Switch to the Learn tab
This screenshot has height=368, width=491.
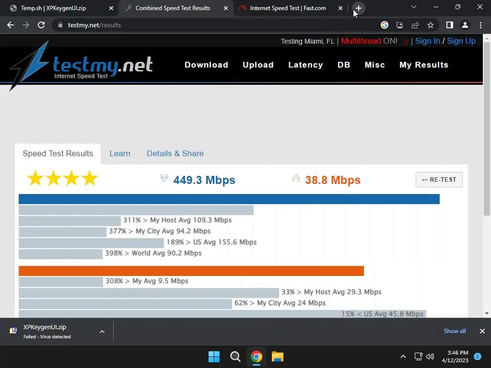[x=119, y=154]
